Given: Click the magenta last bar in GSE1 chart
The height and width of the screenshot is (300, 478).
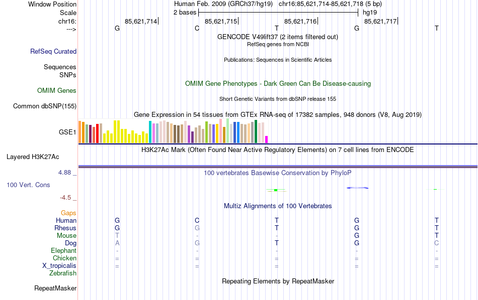Looking at the screenshot, I should pos(267,139).
